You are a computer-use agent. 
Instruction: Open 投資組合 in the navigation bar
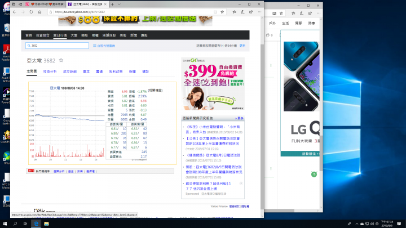pos(43,35)
